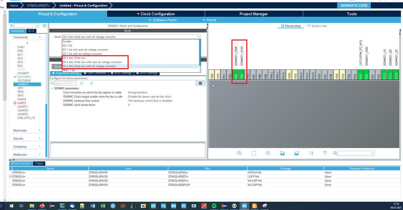Open the MCUs Selection tab
Screen dimensions: 403x210
21,164
